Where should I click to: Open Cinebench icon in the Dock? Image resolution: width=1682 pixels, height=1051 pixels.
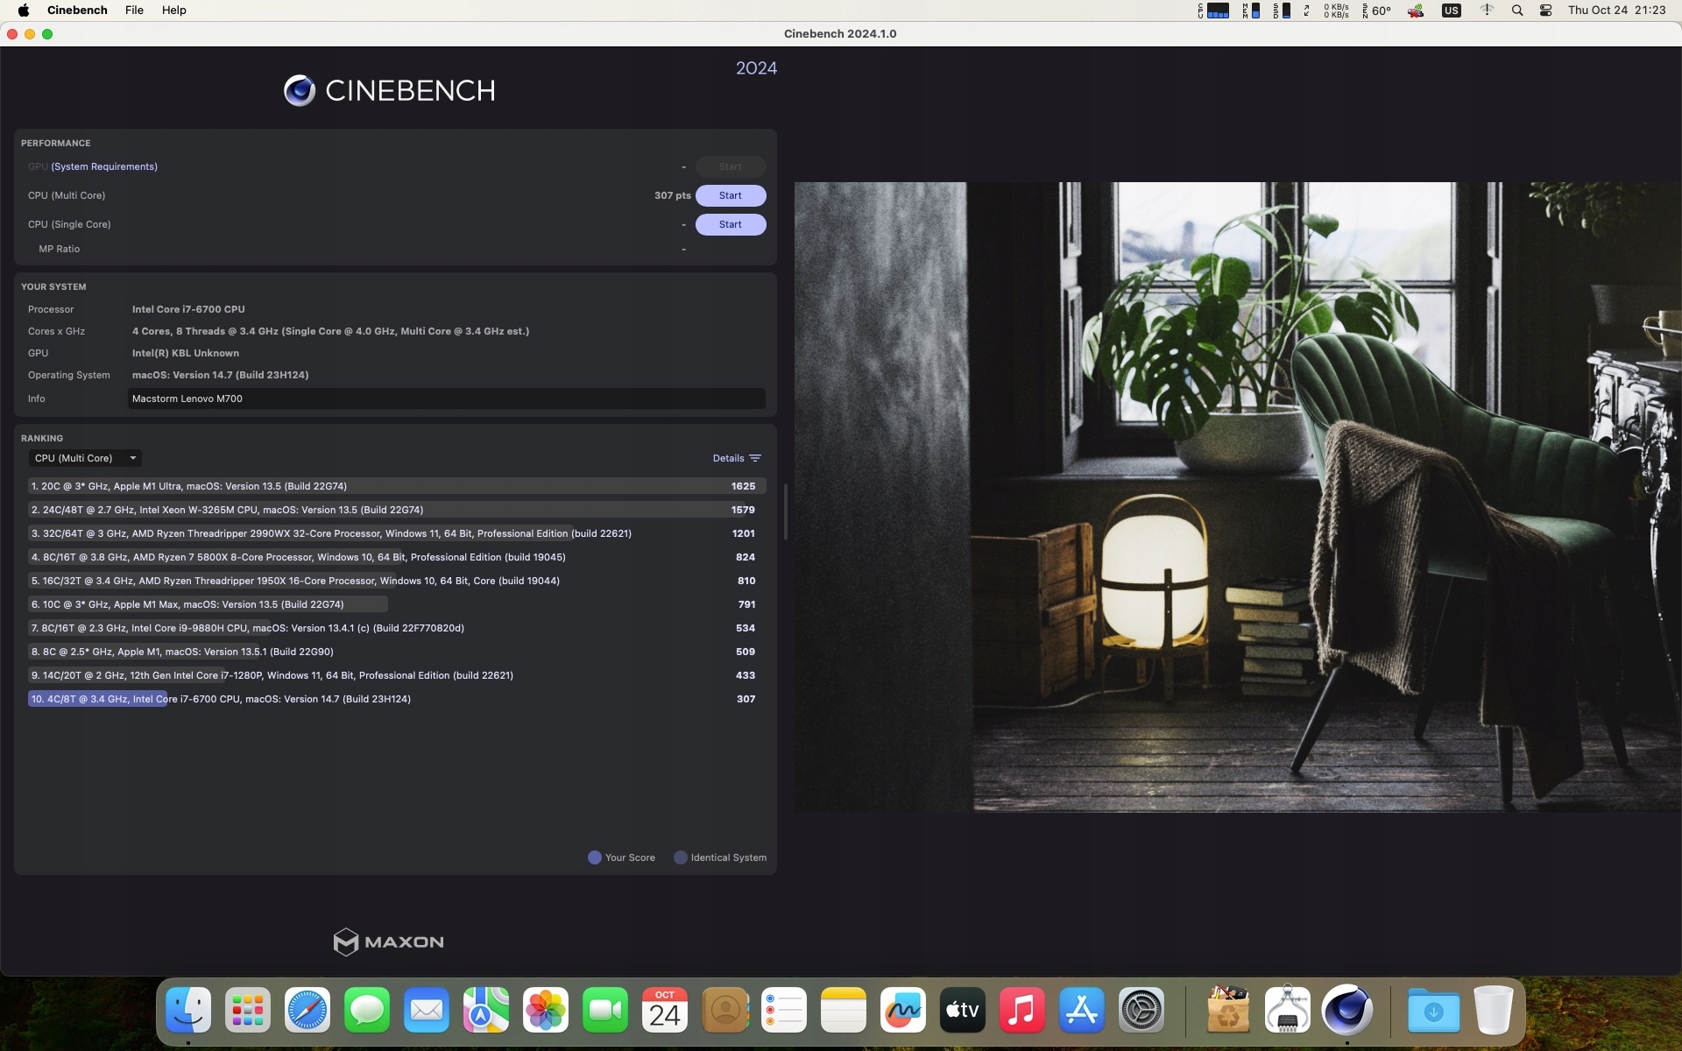[1346, 1010]
